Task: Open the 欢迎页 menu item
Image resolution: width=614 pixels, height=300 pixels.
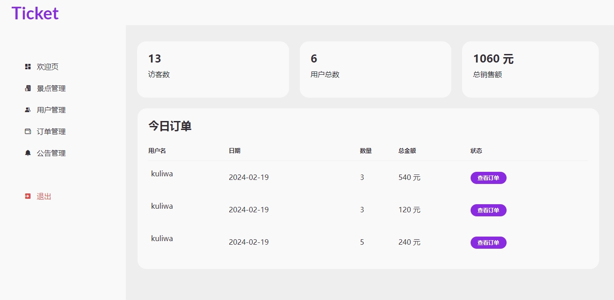Action: tap(48, 67)
